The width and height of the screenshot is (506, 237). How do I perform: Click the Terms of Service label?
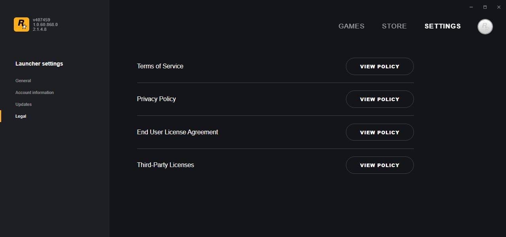point(160,66)
